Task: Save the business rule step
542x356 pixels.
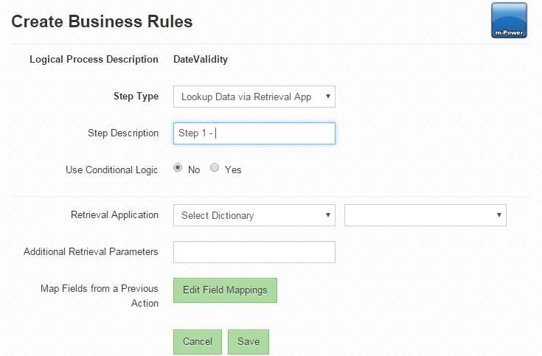Action: click(249, 342)
